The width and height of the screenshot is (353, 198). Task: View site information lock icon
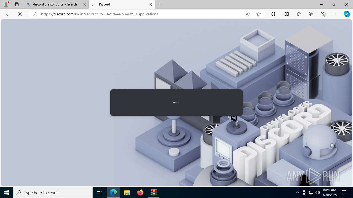[x=34, y=14]
